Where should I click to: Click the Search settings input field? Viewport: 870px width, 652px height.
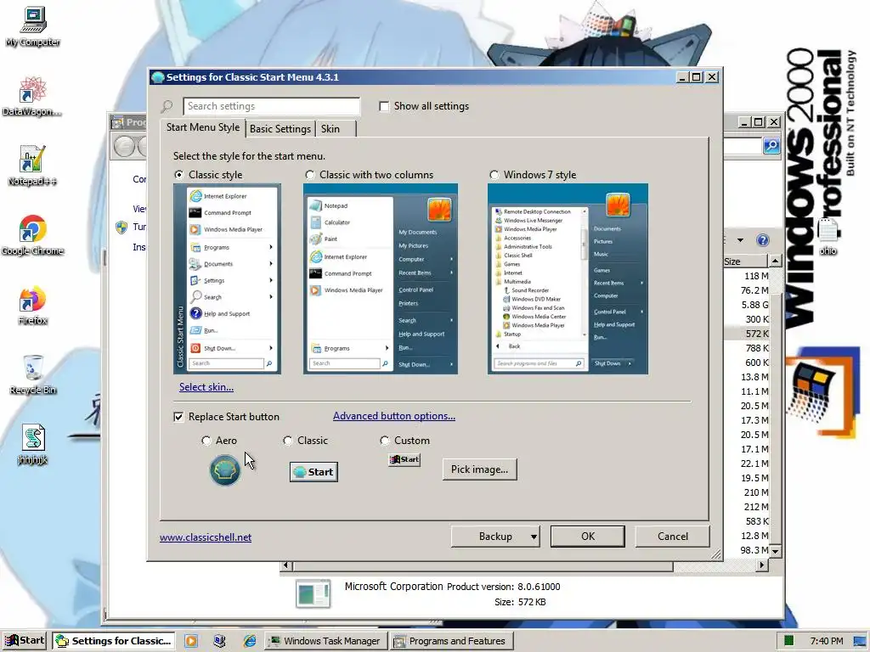[271, 106]
